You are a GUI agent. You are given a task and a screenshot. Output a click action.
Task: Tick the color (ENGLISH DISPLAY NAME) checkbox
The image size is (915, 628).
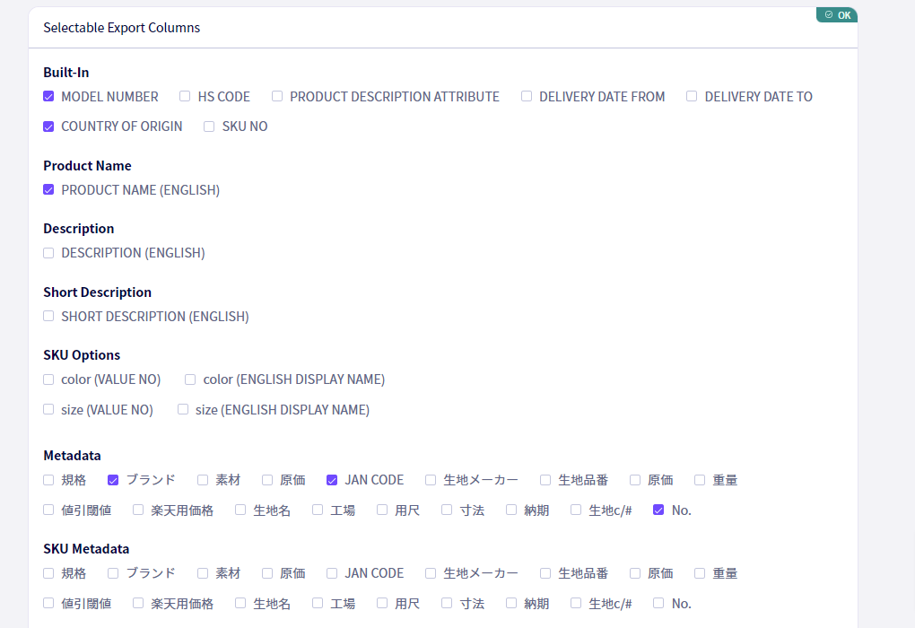[190, 379]
